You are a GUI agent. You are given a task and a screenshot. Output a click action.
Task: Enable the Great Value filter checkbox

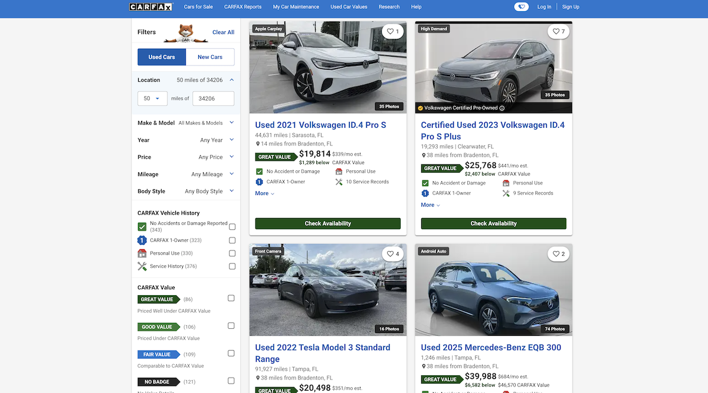click(x=231, y=298)
